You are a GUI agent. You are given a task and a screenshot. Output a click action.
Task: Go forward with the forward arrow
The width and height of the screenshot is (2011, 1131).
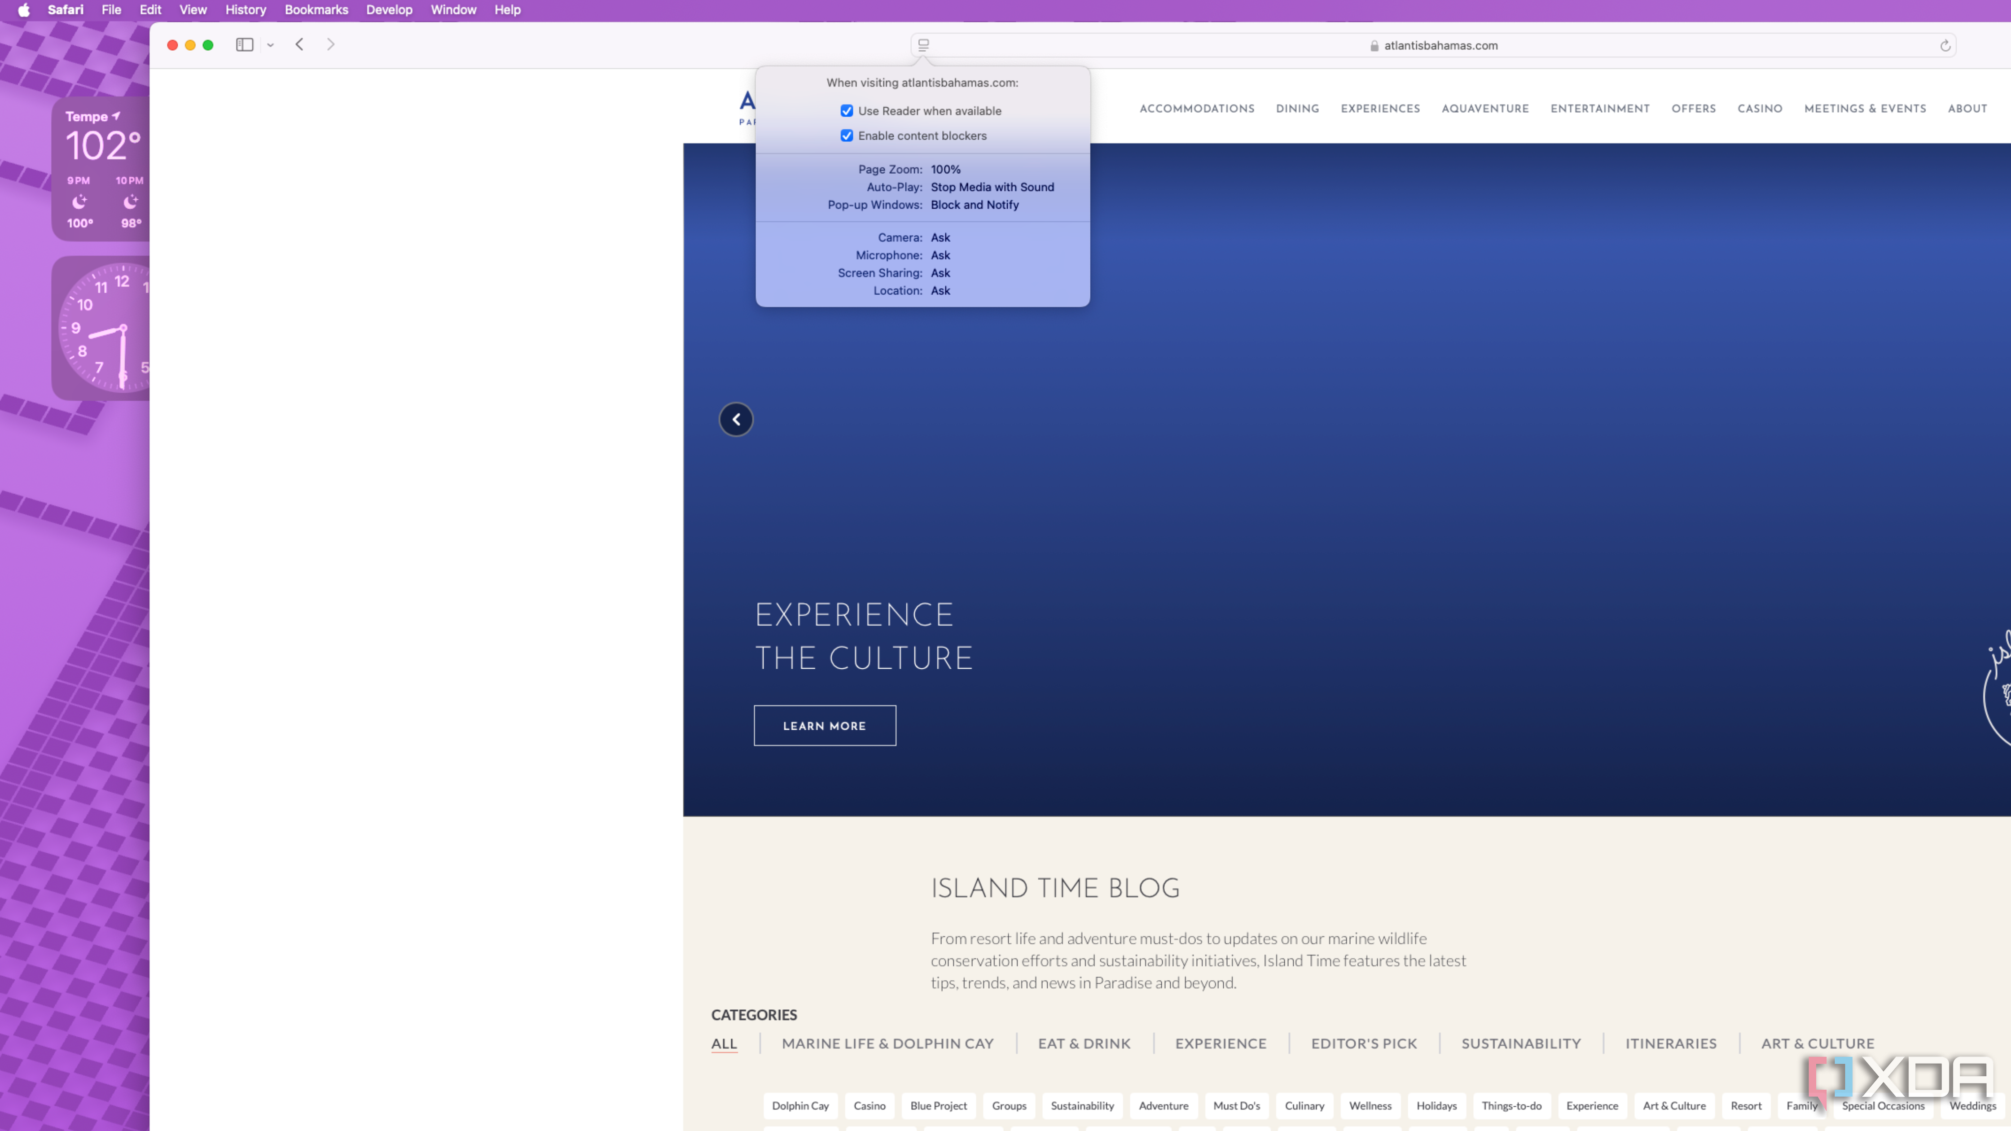[331, 44]
